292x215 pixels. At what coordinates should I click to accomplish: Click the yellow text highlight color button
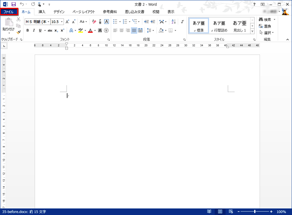(x=81, y=30)
